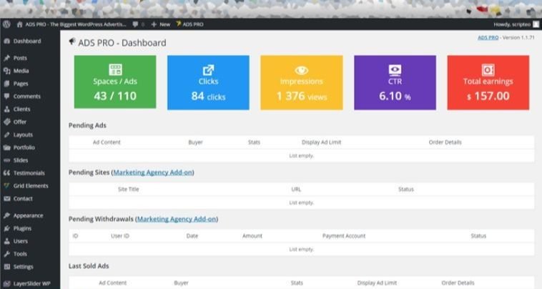The height and width of the screenshot is (289, 542).
Task: Click the Layouts sidebar icon
Action: 7,134
